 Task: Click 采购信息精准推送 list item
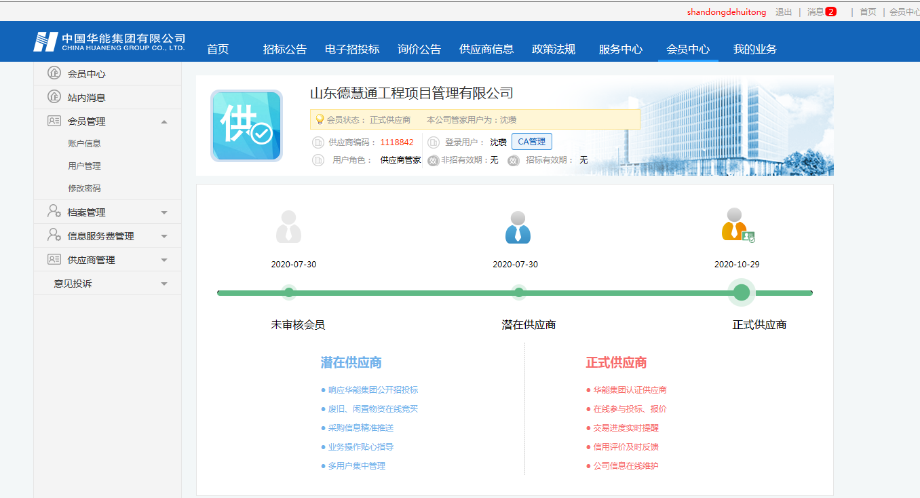(361, 428)
